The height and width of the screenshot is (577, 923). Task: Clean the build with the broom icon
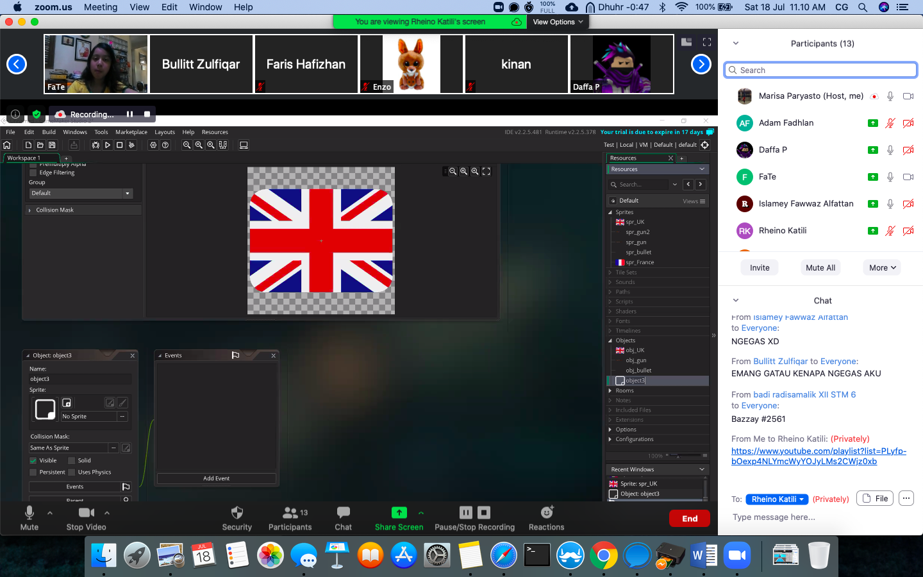pyautogui.click(x=132, y=145)
